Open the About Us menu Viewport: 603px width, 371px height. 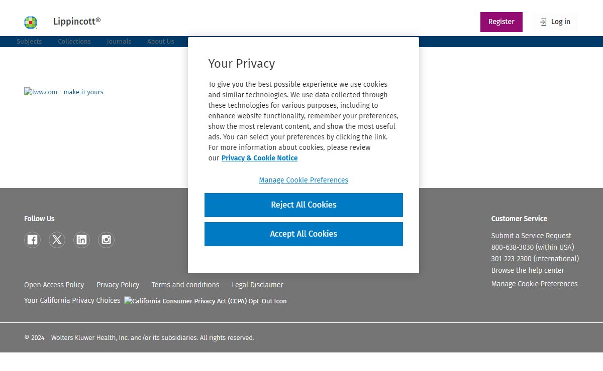pos(161,42)
